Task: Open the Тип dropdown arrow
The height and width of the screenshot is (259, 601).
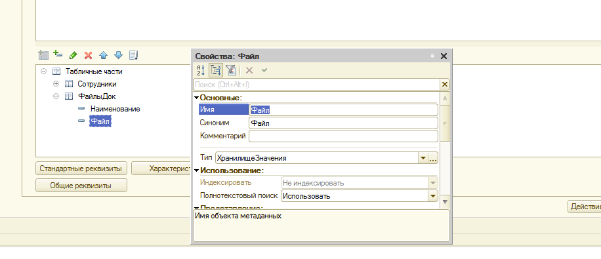Action: (423, 158)
